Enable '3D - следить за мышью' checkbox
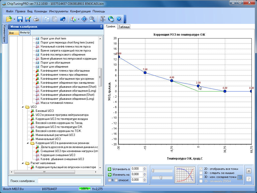257x193 pixels. (201, 173)
